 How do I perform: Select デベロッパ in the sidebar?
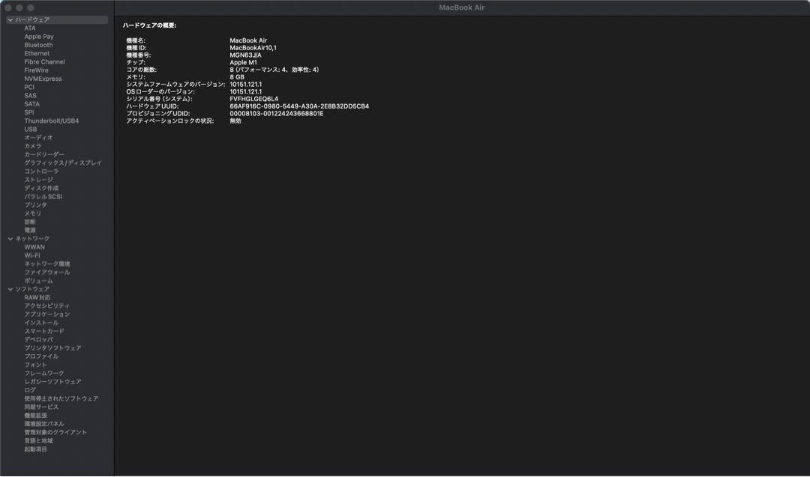(38, 340)
